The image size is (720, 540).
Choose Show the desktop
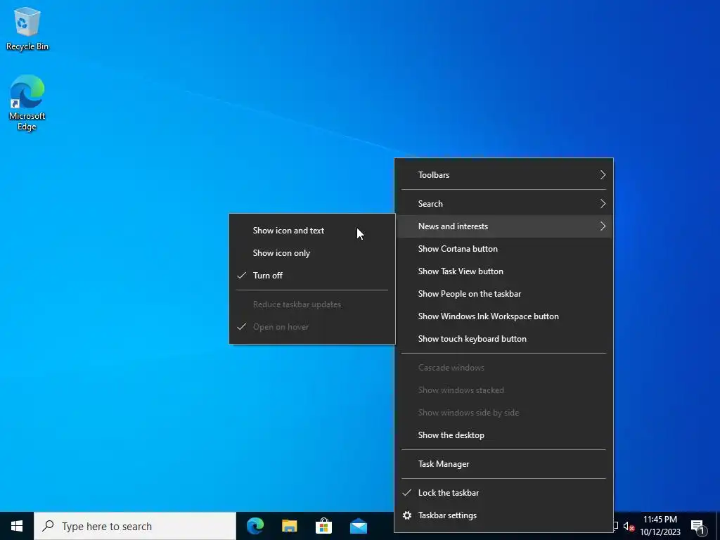coord(503,435)
